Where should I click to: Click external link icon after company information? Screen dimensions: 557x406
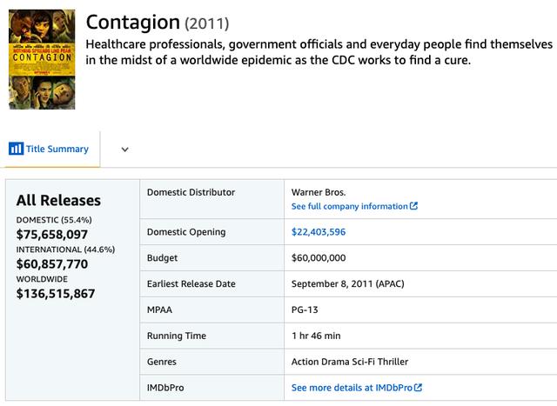click(x=413, y=206)
